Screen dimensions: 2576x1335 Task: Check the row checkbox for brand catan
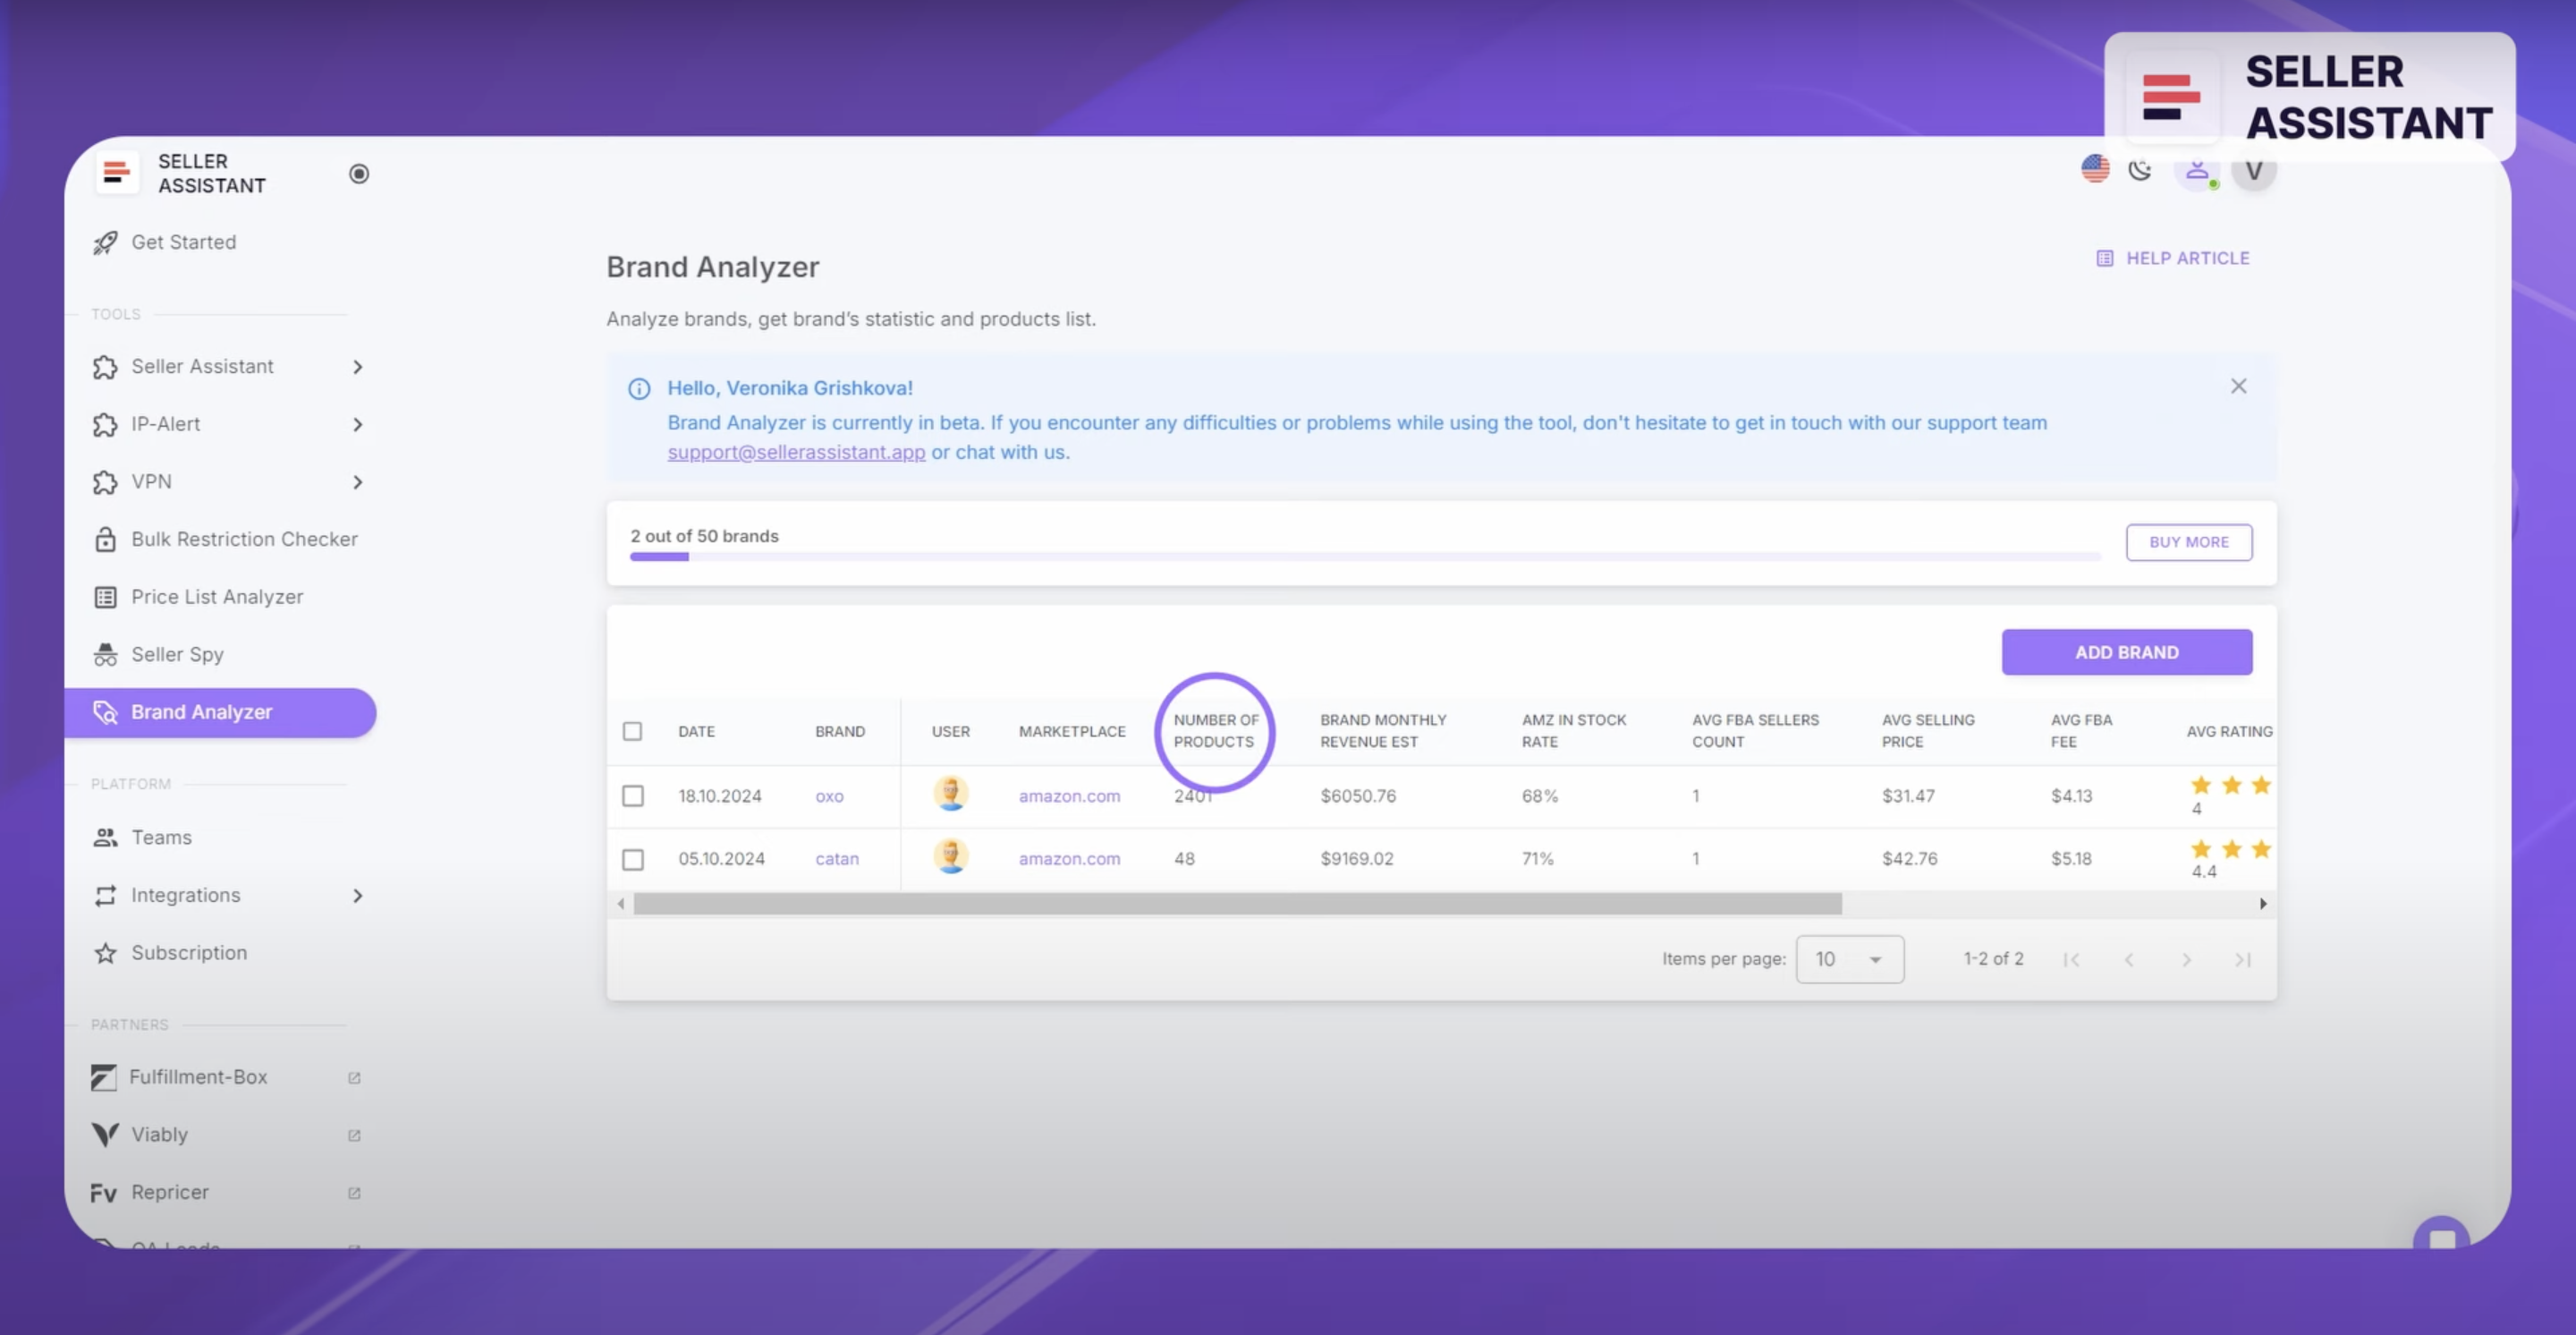[x=633, y=858]
